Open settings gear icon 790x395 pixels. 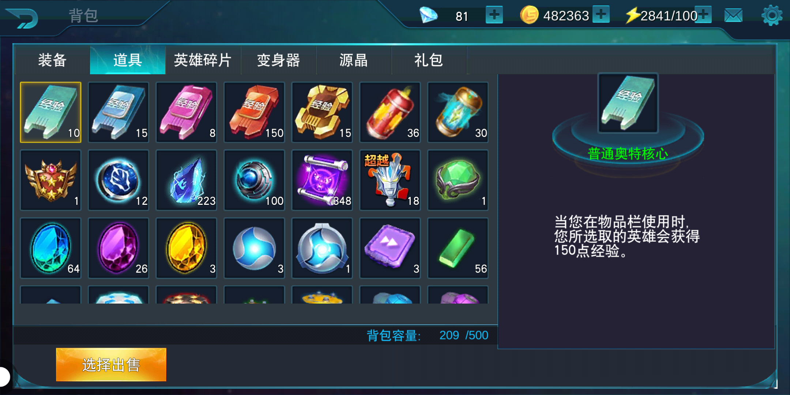click(772, 16)
